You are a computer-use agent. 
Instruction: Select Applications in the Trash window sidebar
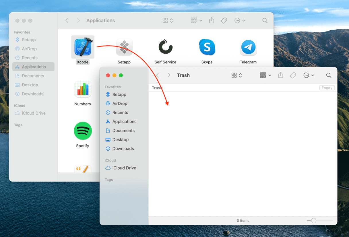(124, 121)
